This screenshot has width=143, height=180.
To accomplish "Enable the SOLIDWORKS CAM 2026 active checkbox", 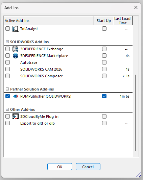I will [x=7, y=69].
